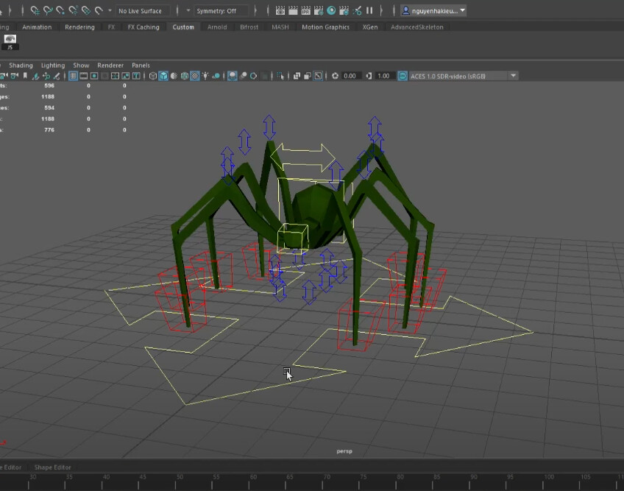Viewport: 624px width, 491px height.
Task: Click the pause playback toggle
Action: [369, 10]
